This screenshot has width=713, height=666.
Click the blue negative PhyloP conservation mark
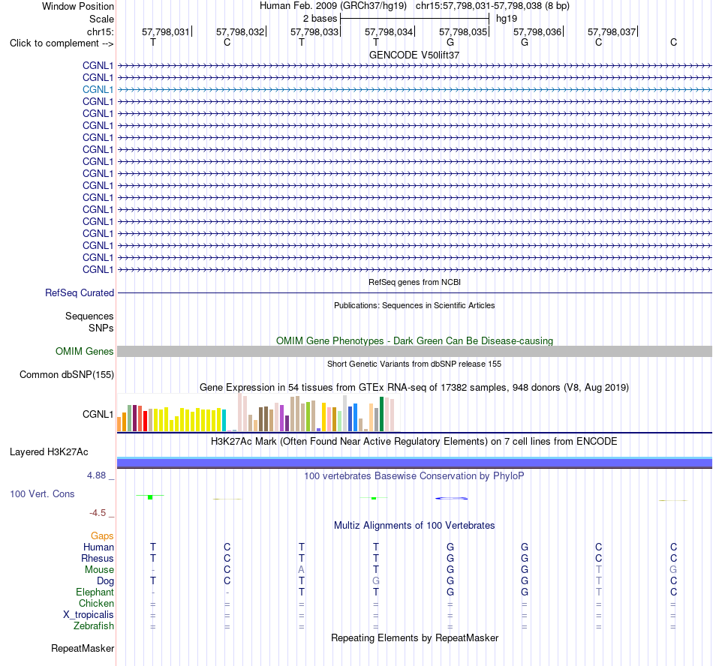[451, 498]
